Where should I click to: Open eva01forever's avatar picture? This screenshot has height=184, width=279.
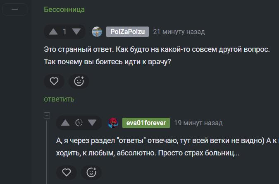point(113,123)
